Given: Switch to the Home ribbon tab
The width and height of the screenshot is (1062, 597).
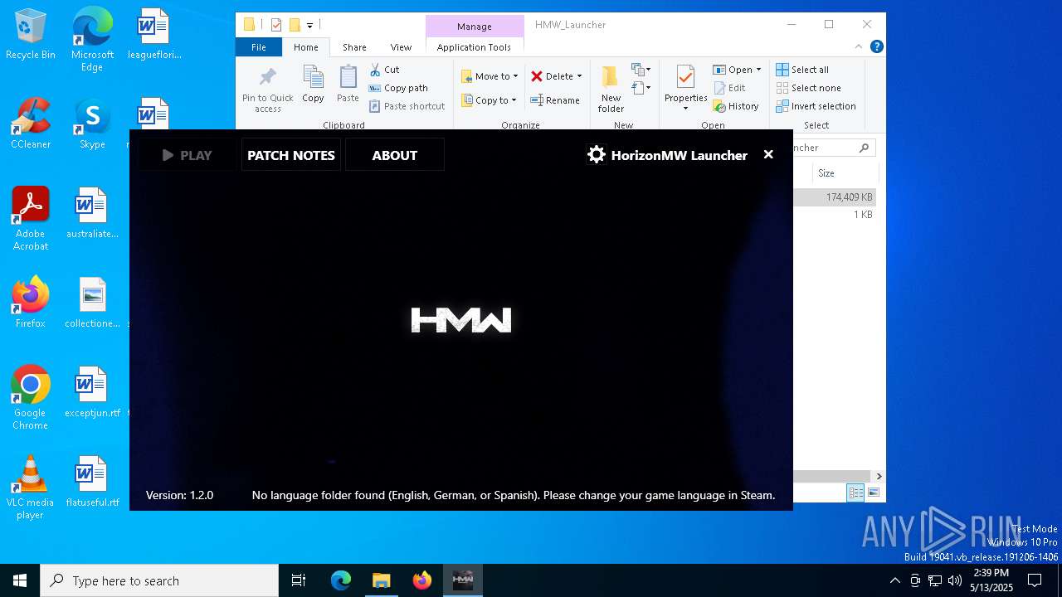Looking at the screenshot, I should [305, 47].
